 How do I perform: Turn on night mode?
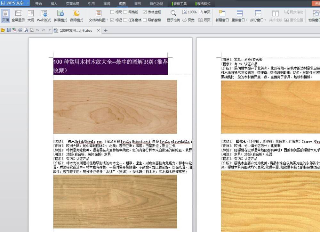[76, 16]
